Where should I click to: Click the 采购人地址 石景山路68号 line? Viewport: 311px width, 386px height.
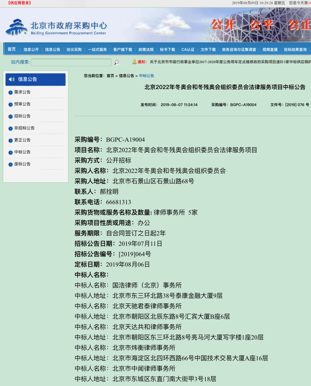pos(134,181)
